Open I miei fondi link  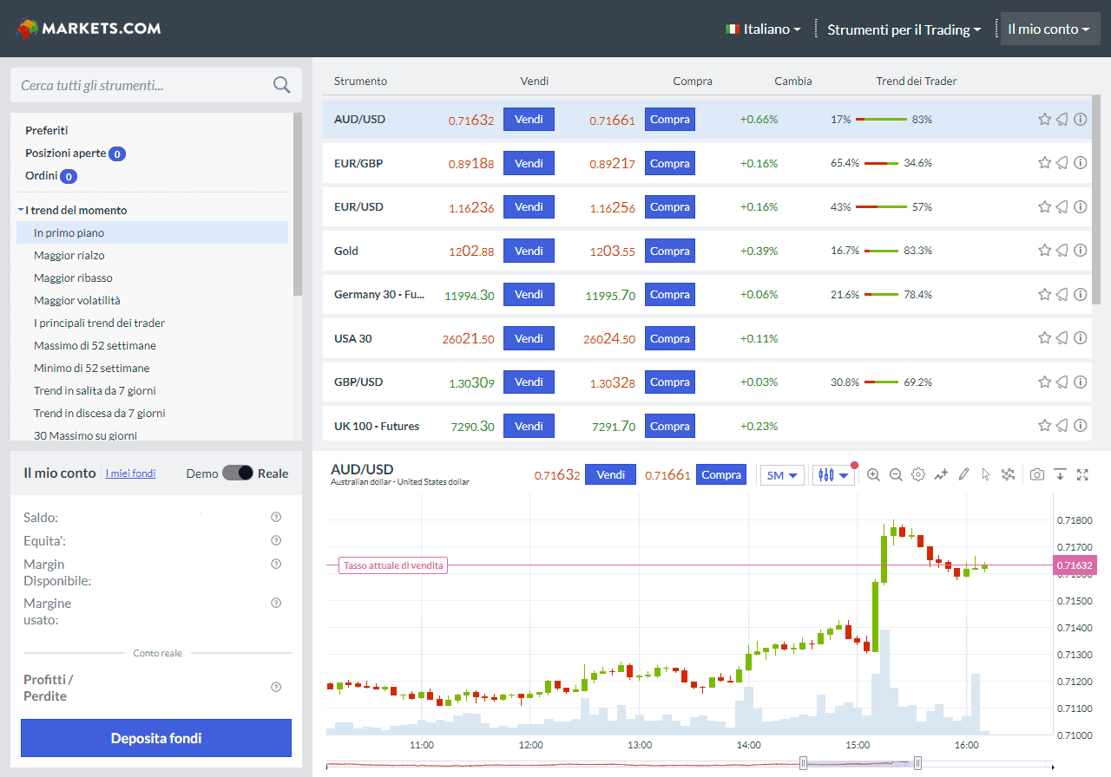pyautogui.click(x=131, y=473)
